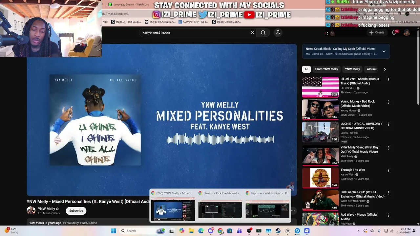
Task: Open options for Lil Uzi Vert Shardai video
Action: (x=388, y=80)
